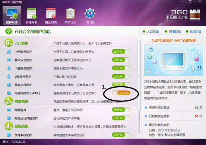Image resolution: width=206 pixels, height=145 pixels.
Task: Click the green 4层 系统防御 badge
Action: (x=9, y=126)
